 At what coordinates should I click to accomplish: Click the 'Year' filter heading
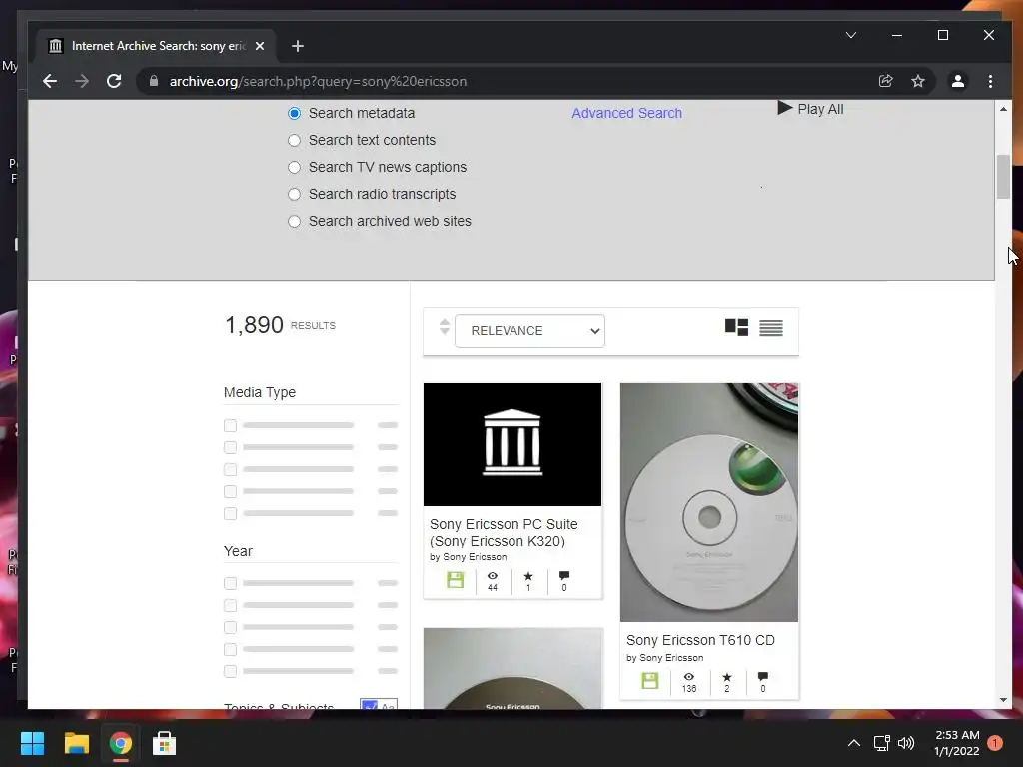238,551
